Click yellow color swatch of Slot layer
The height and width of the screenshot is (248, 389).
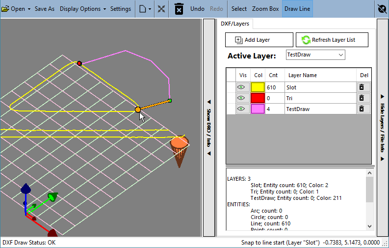(x=258, y=87)
